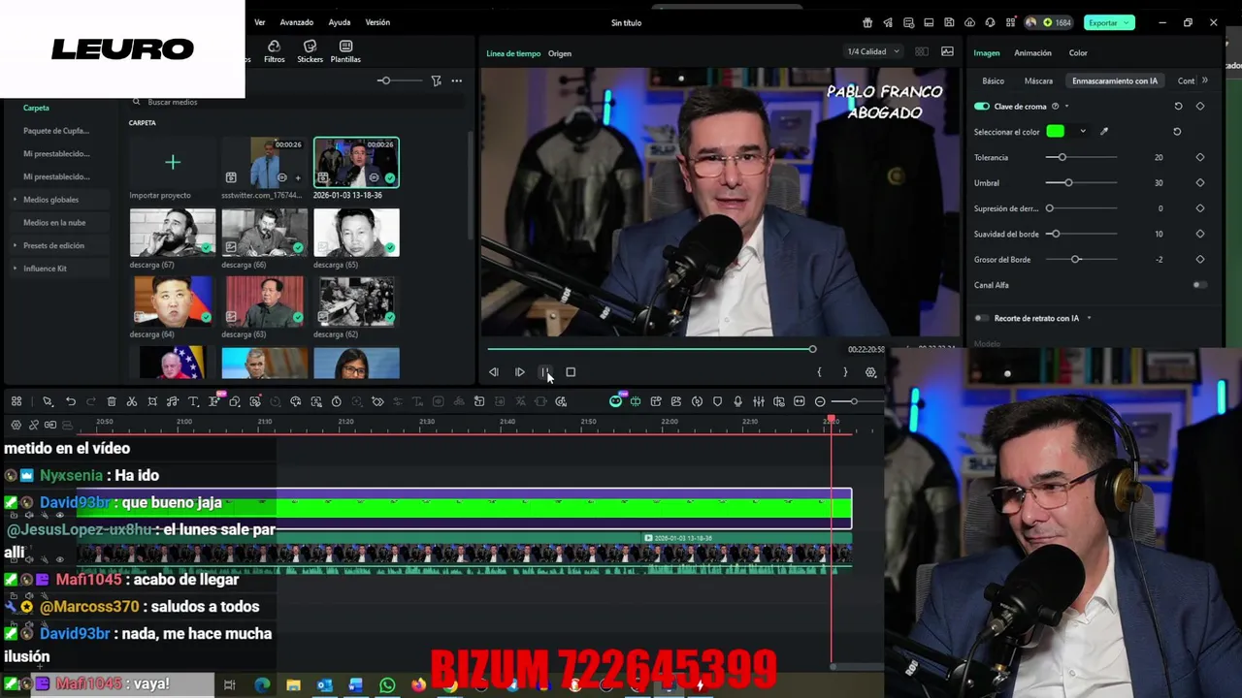This screenshot has width=1242, height=698.
Task: Enable the Canal Alfa toggle
Action: click(x=1200, y=285)
